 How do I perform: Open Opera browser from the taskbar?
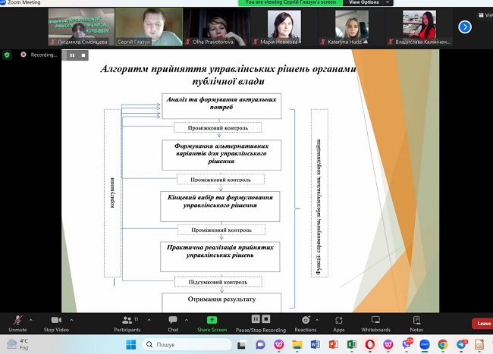coord(370,345)
